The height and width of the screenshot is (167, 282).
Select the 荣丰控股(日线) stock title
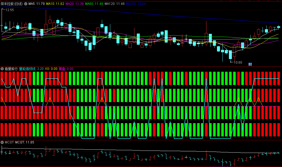12,4
